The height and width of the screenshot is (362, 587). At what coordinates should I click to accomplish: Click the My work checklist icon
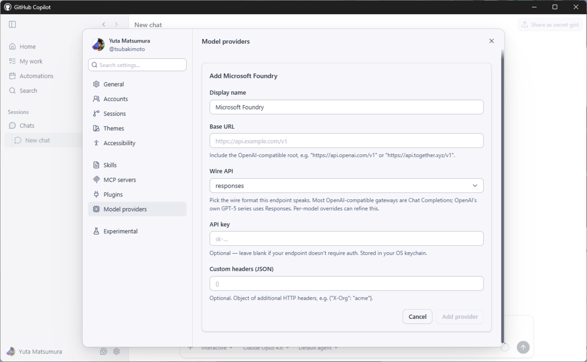tap(13, 61)
